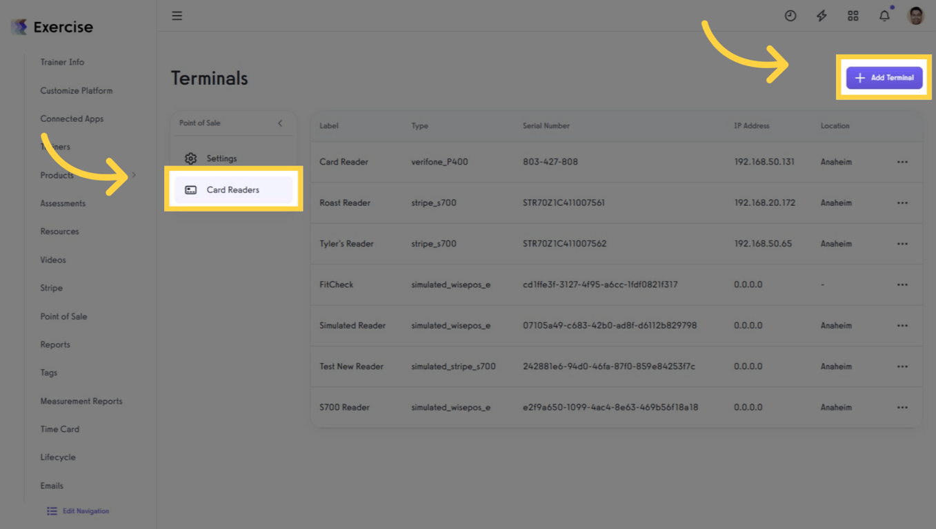Click the lightning bolt quick actions icon
936x529 pixels.
coord(822,16)
